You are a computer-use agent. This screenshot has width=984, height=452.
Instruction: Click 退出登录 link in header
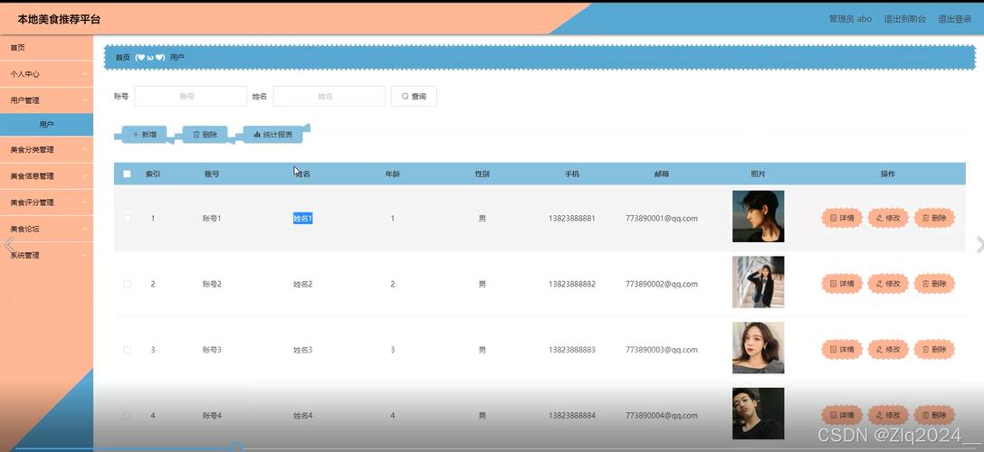[954, 19]
